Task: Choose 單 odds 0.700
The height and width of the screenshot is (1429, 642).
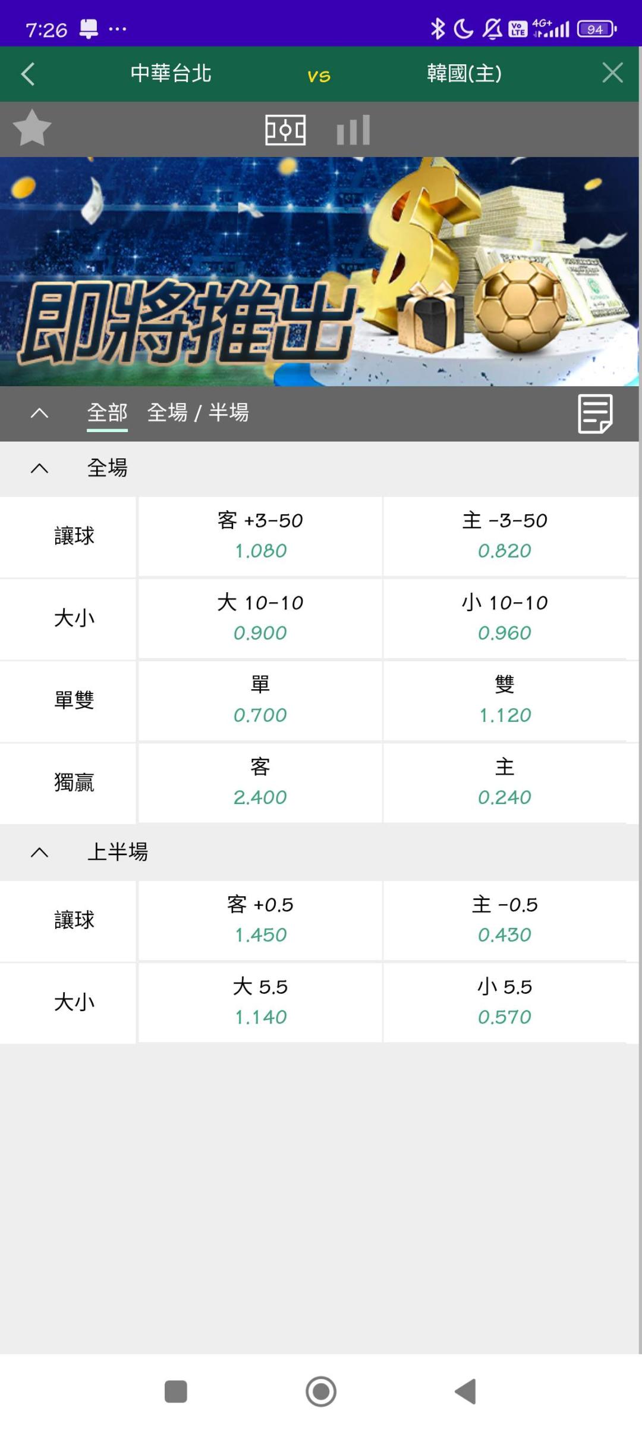Action: point(260,700)
